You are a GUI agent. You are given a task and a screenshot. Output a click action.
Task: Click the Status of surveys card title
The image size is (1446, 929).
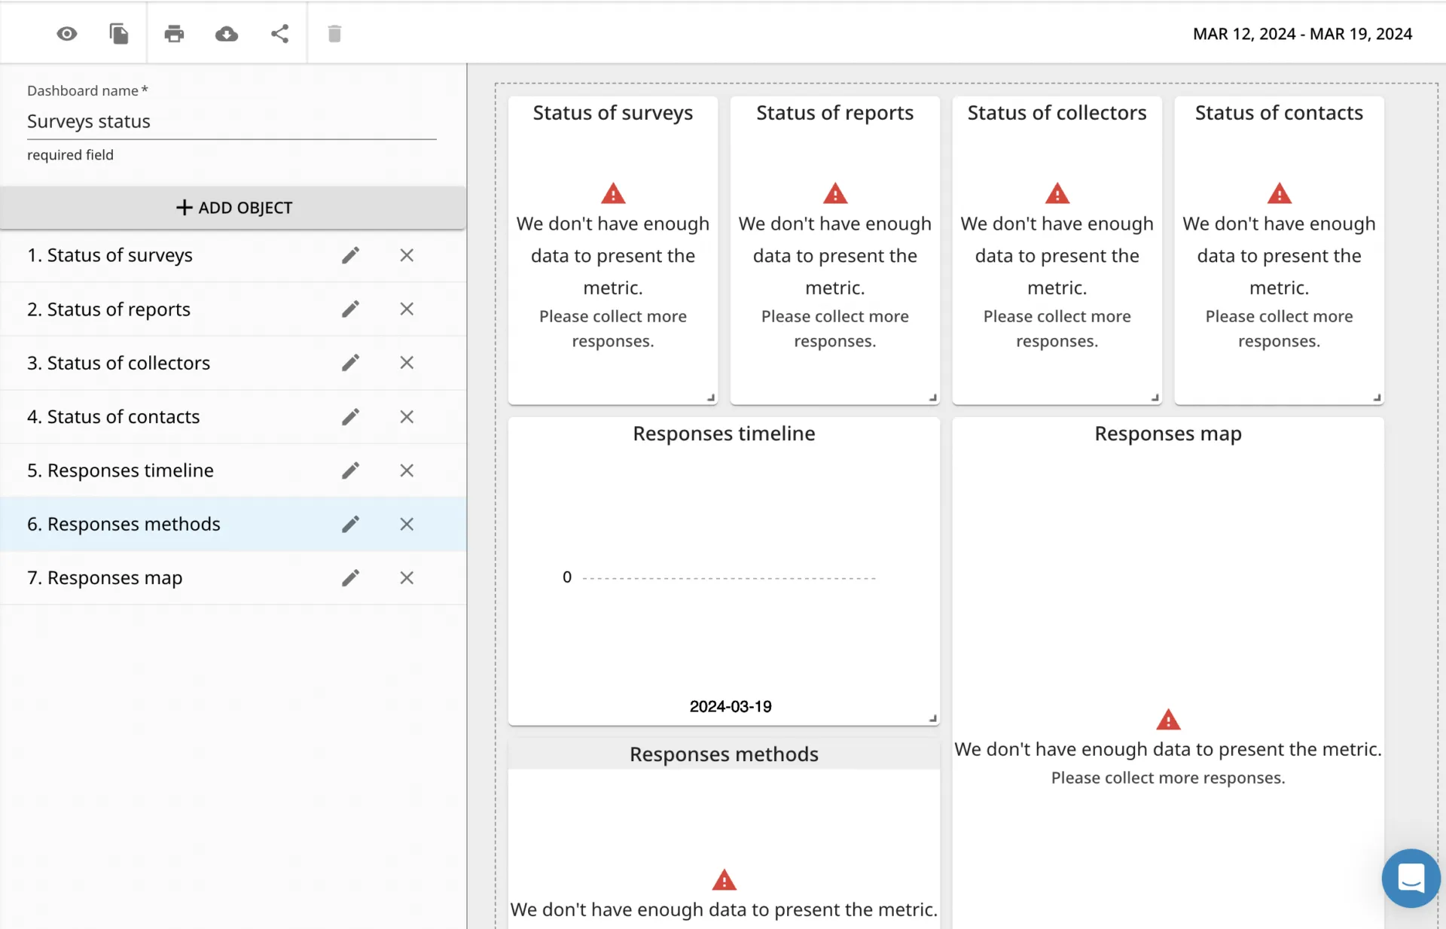(613, 113)
